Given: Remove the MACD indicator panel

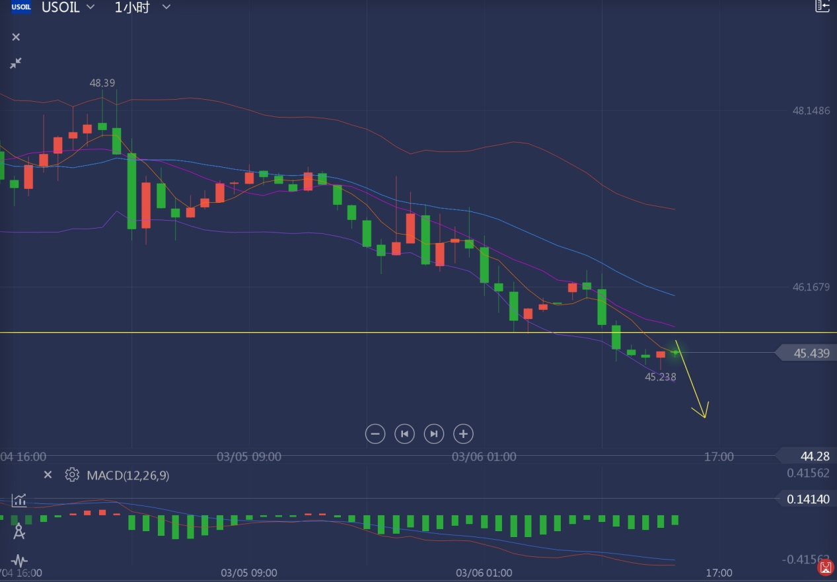Looking at the screenshot, I should point(48,475).
